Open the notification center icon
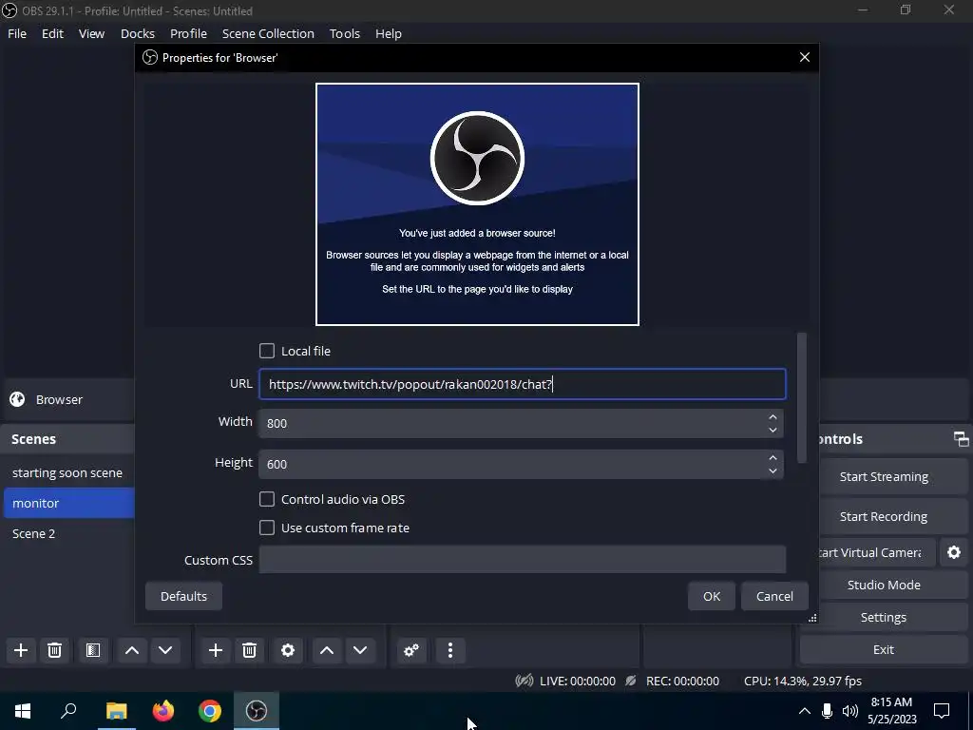The image size is (973, 730). 942,711
